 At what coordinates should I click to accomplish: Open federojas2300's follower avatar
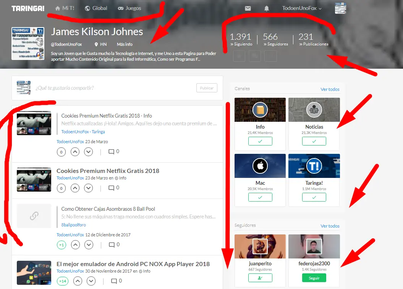314,246
